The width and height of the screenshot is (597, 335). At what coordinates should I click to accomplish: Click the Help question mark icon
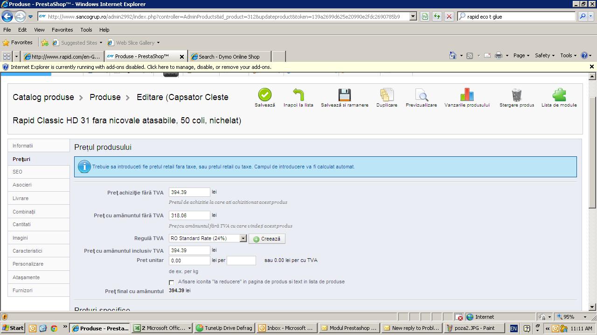pos(584,55)
